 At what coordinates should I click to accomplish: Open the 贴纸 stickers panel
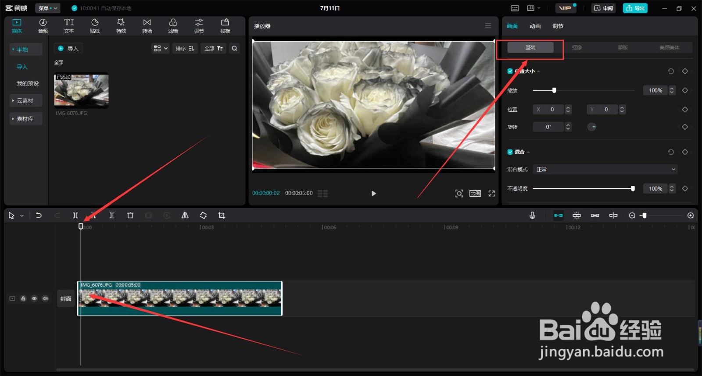pos(95,26)
